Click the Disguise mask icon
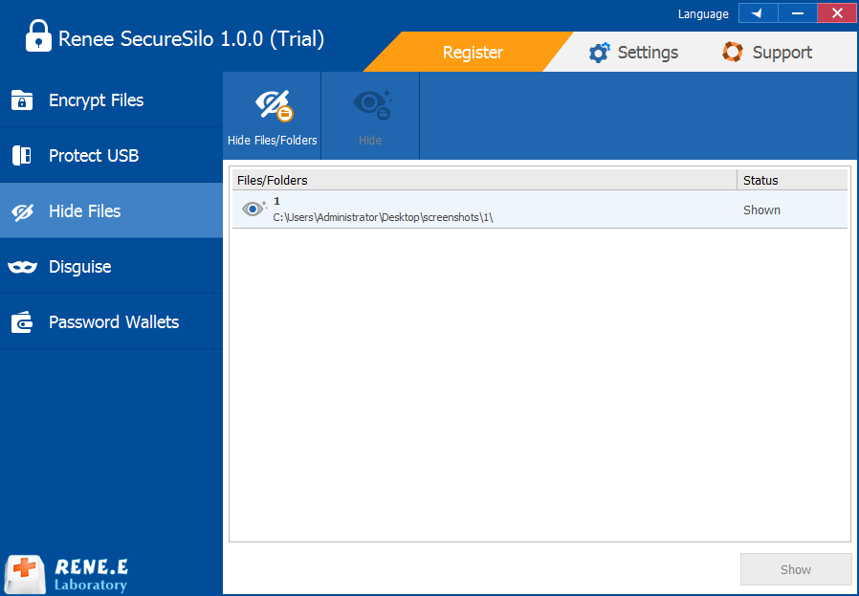 22,267
